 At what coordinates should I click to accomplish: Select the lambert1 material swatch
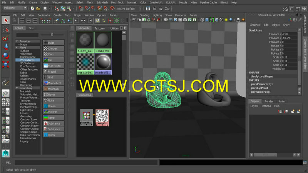103,43
